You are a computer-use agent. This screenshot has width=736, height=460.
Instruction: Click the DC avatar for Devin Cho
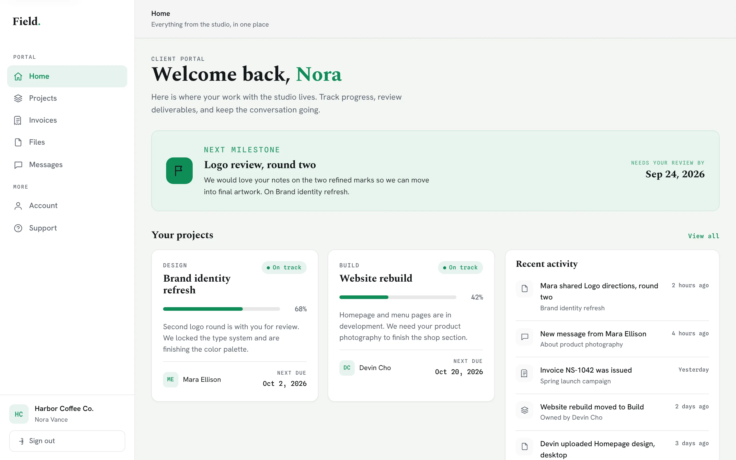pyautogui.click(x=347, y=368)
